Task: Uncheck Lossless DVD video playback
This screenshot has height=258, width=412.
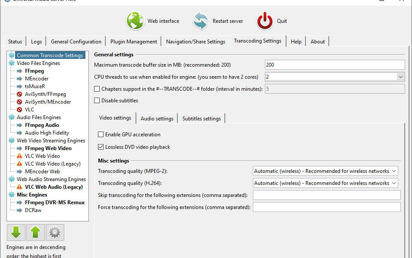Action: pos(101,147)
